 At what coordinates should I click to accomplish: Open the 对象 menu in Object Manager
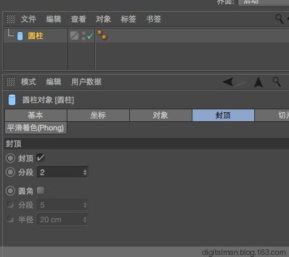104,19
